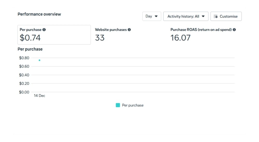259x142 pixels.
Task: Click the info icon beside Per purchase
Action: coord(44,30)
